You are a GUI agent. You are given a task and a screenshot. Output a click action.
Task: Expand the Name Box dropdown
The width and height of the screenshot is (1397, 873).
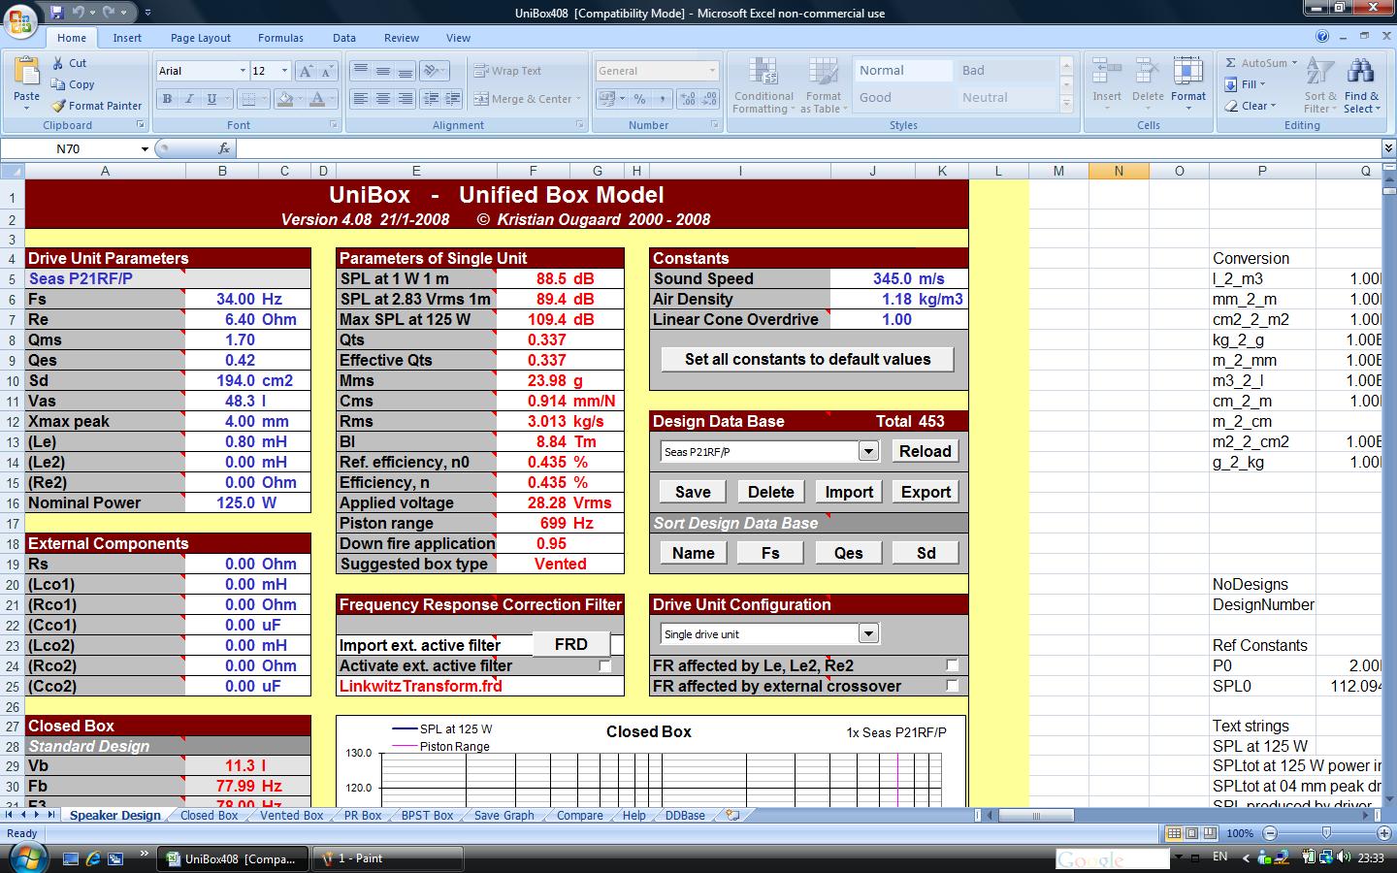(x=145, y=148)
